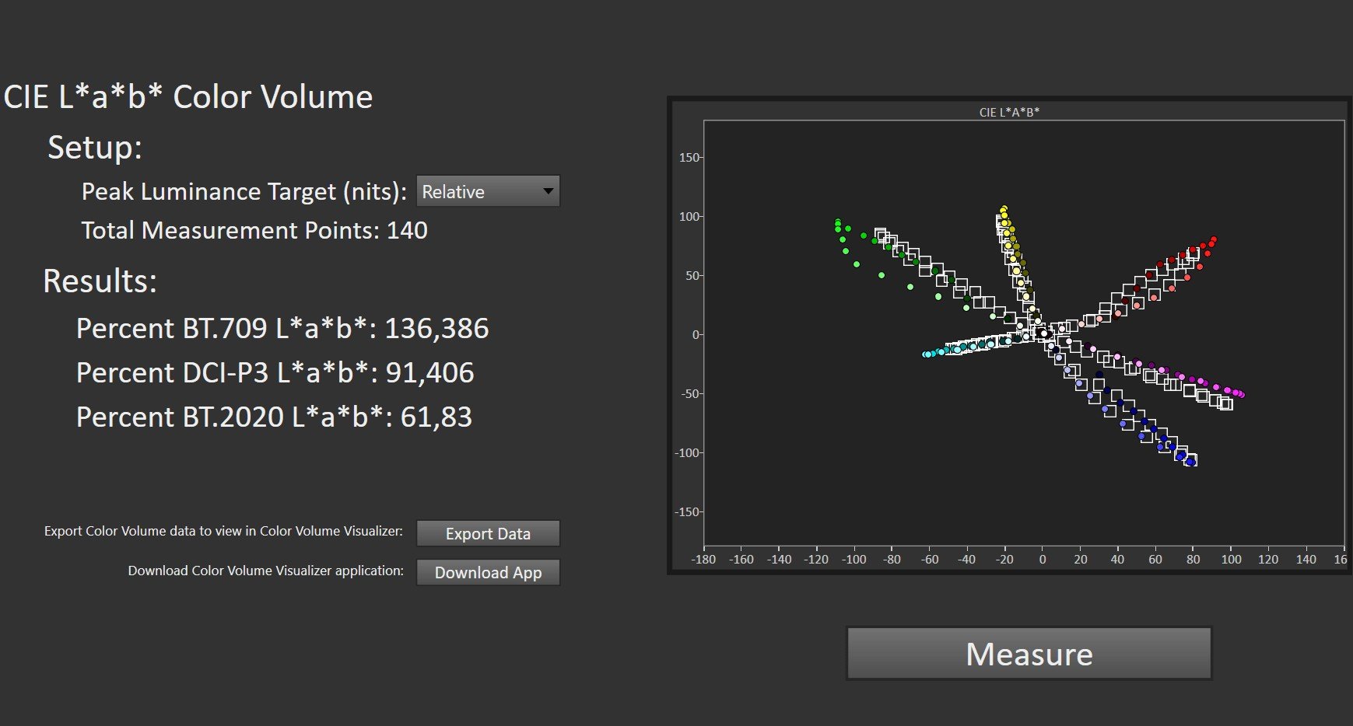Click the topmost yellow data point in the chart
1353x726 pixels.
point(1004,208)
